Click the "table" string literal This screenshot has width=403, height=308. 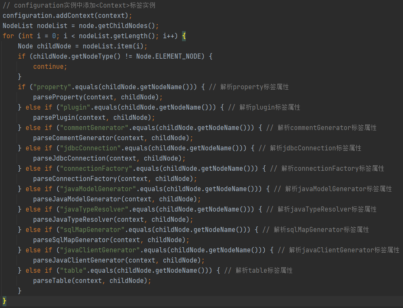(x=73, y=271)
